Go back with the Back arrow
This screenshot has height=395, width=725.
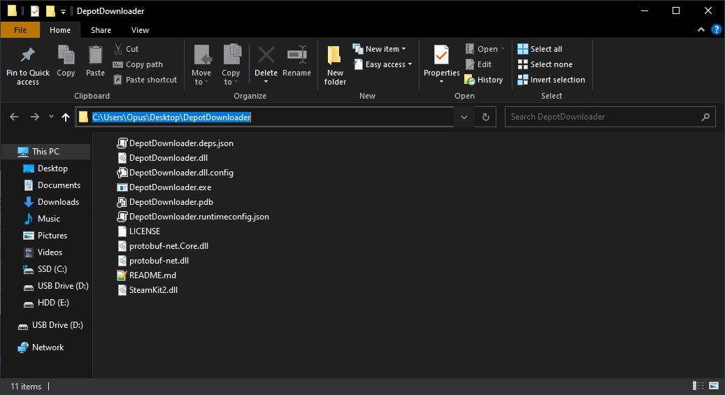coord(14,117)
